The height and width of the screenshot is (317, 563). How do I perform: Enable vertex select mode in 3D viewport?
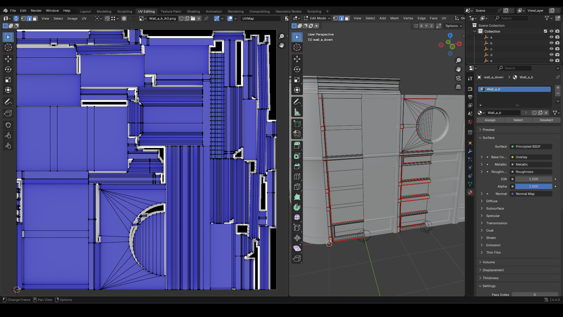click(335, 18)
